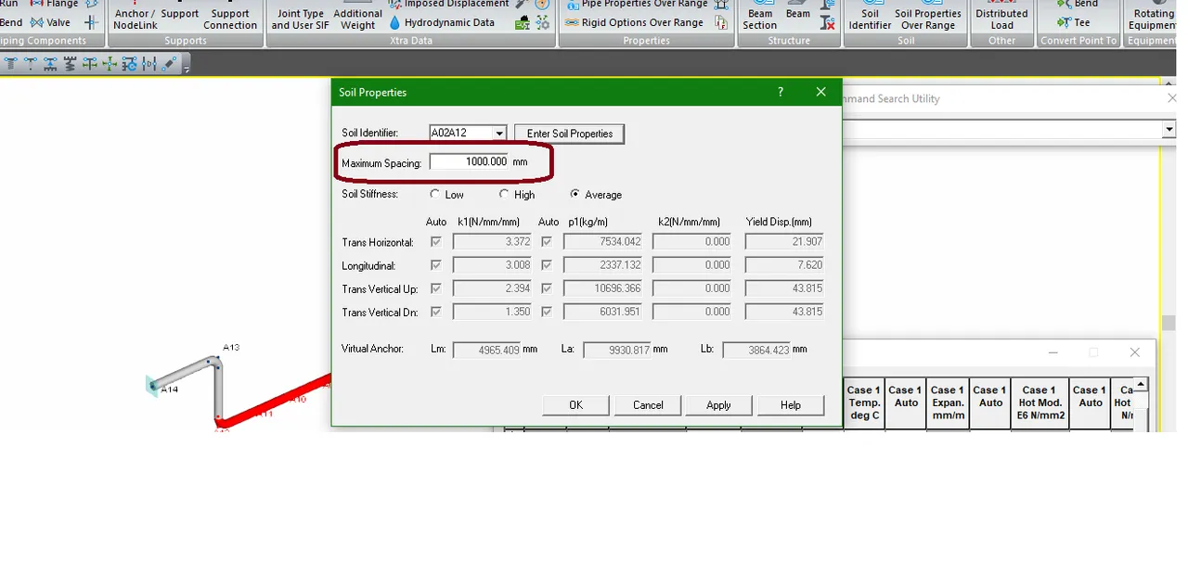Click the Rigid Options Over Range icon
1188x575 pixels.
pos(572,22)
